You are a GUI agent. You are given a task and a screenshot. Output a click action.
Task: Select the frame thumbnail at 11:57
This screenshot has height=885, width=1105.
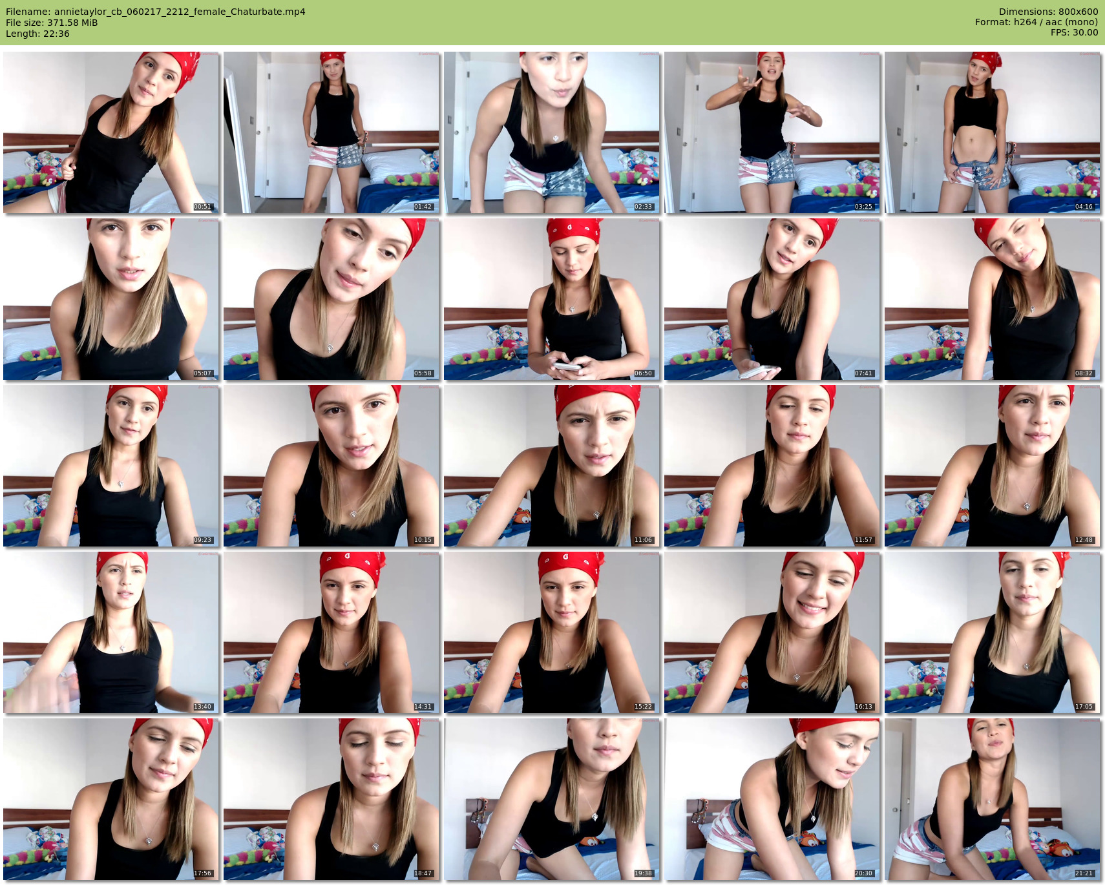[772, 466]
